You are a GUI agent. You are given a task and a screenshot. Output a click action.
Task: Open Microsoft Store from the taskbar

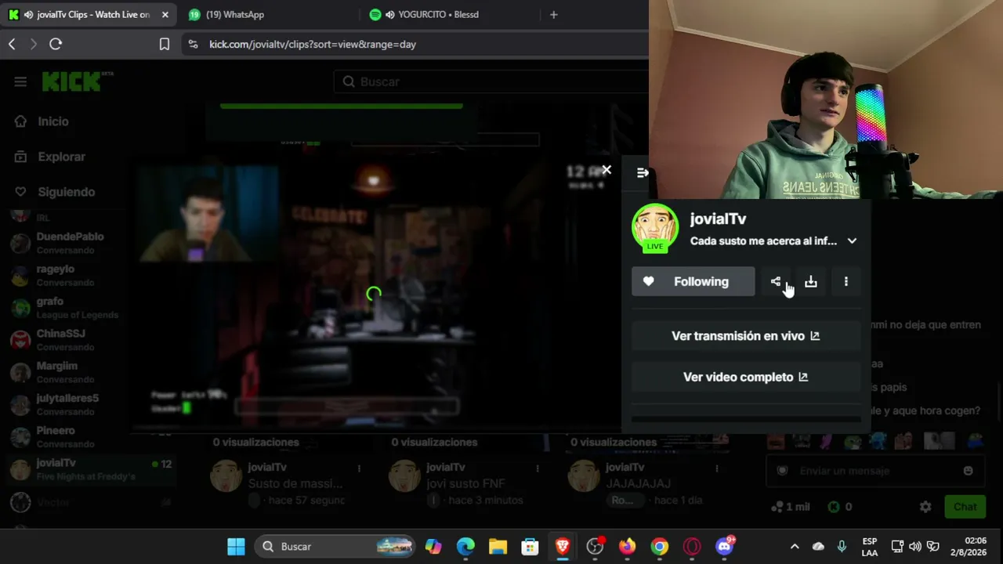pos(530,547)
